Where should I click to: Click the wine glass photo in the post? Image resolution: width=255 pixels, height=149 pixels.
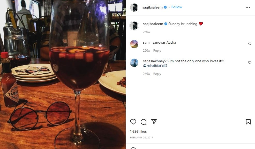pyautogui.click(x=63, y=74)
